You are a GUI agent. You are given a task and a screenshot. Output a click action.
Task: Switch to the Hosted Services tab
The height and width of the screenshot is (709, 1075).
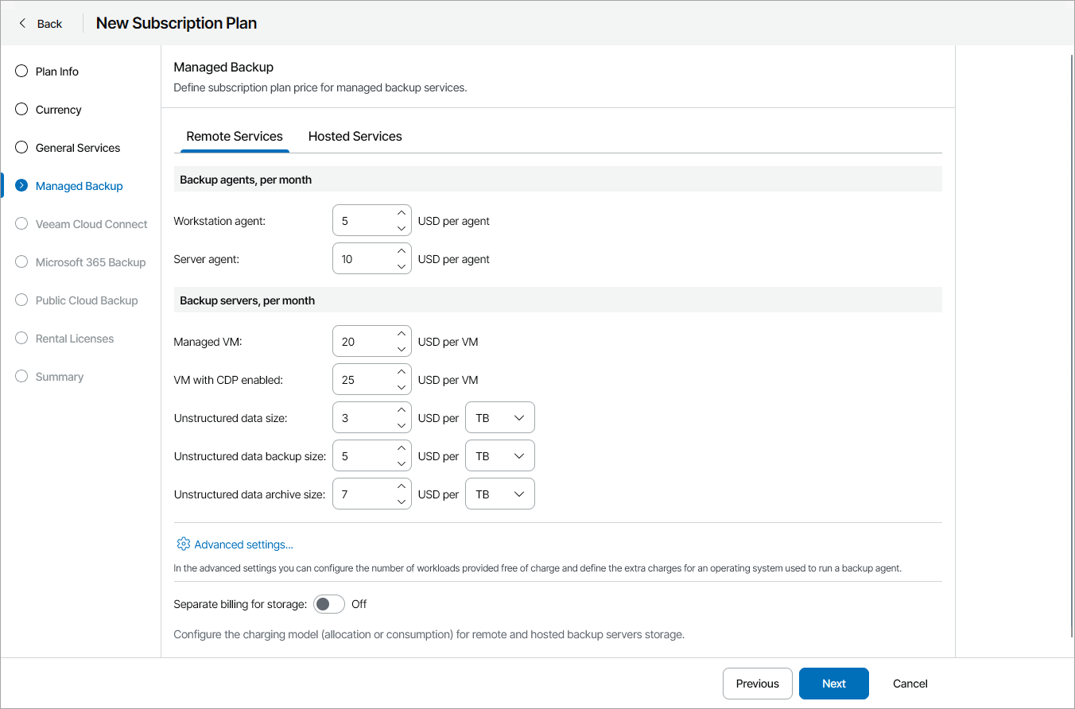355,136
